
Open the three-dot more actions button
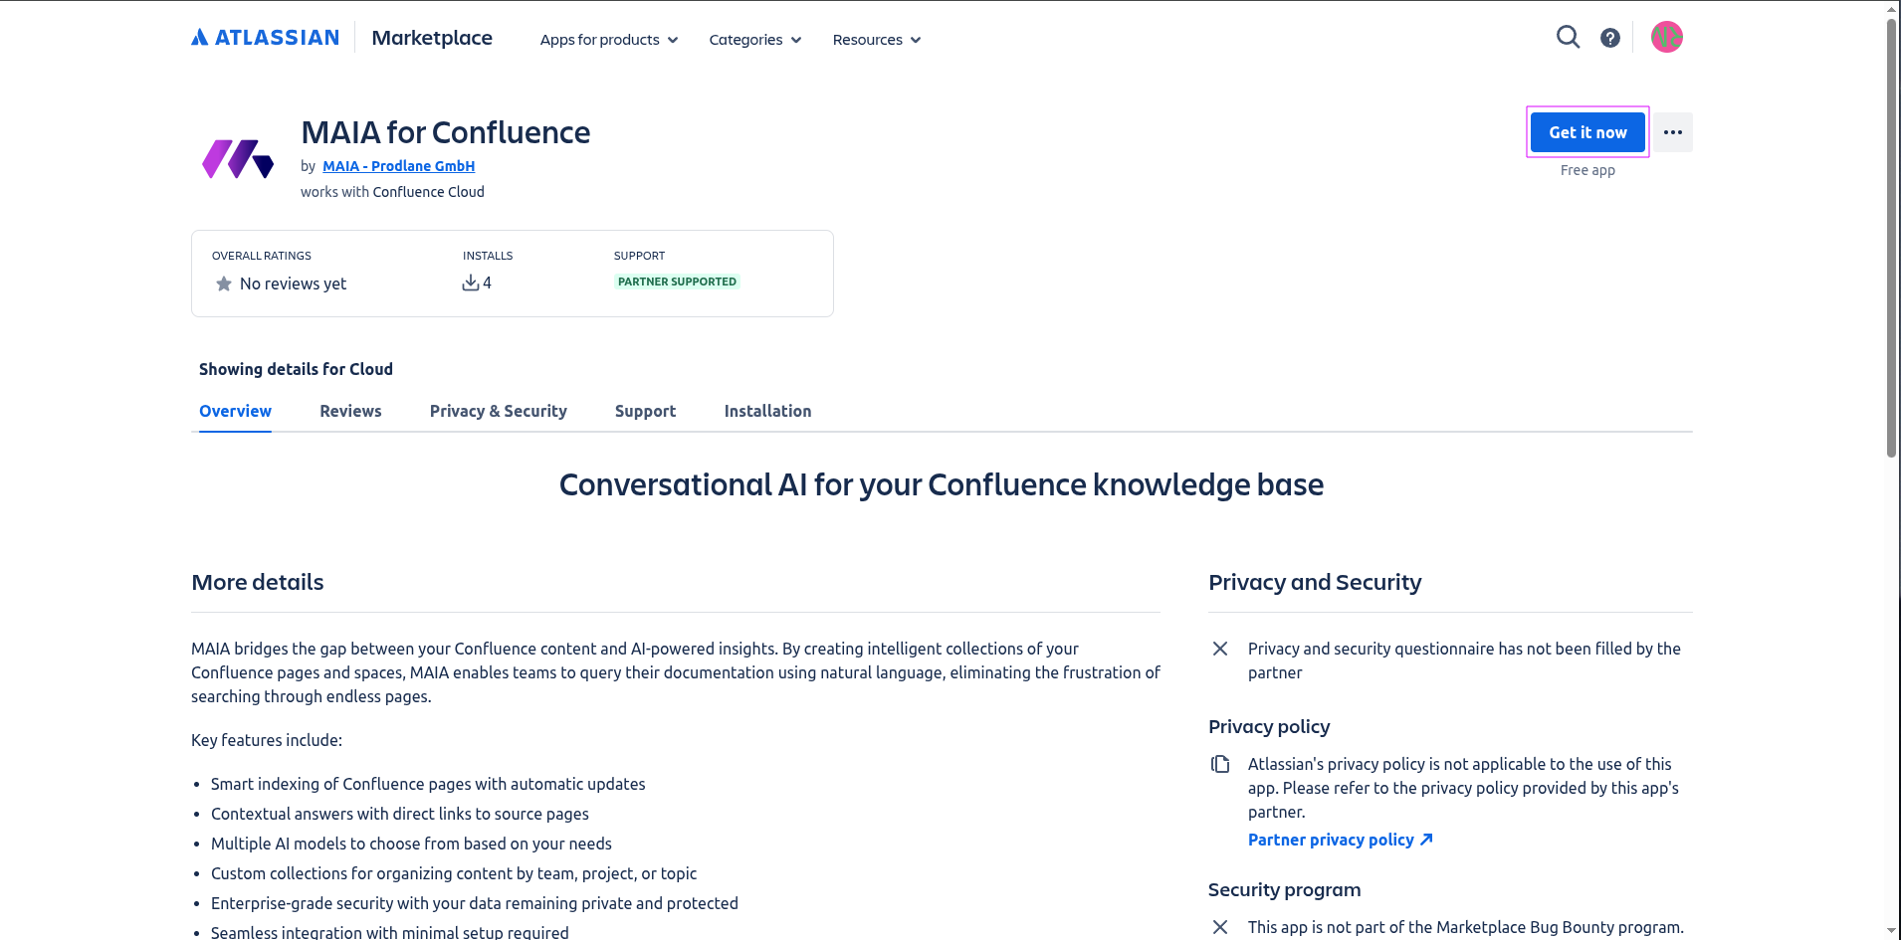[x=1673, y=132]
